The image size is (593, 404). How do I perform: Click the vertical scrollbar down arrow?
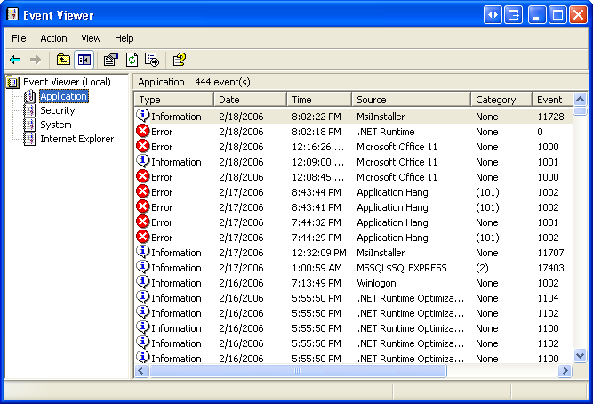[x=580, y=355]
